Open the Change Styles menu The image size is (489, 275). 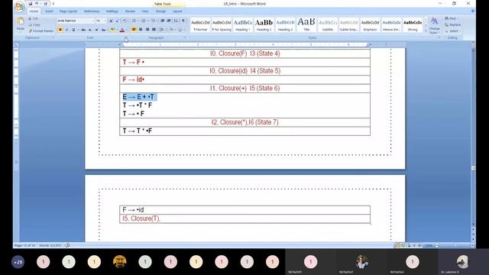(x=434, y=25)
